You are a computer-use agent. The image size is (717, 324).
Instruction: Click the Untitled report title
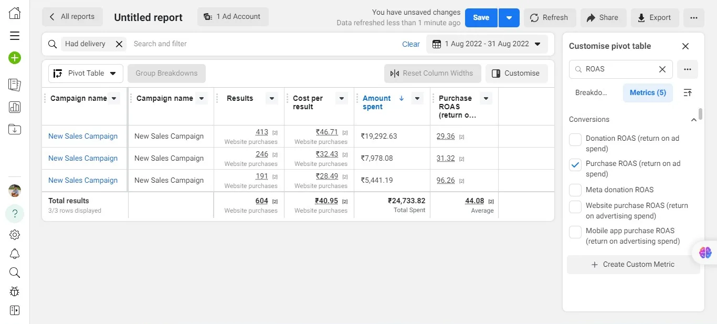click(148, 17)
